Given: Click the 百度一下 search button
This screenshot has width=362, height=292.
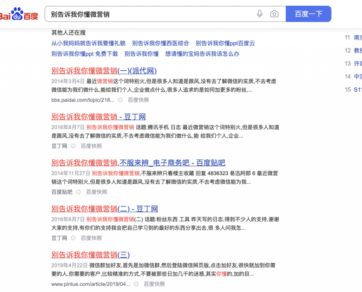Looking at the screenshot, I should pyautogui.click(x=308, y=14).
